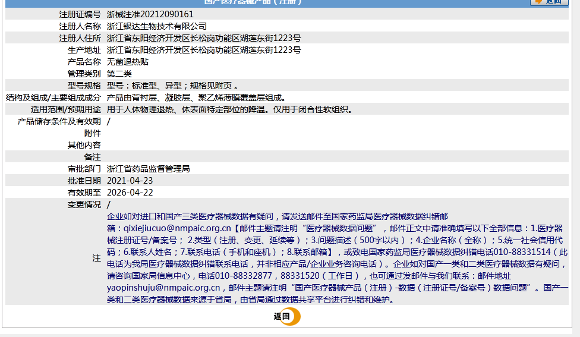
Task: Click the 备注 row label
Action: coord(93,157)
